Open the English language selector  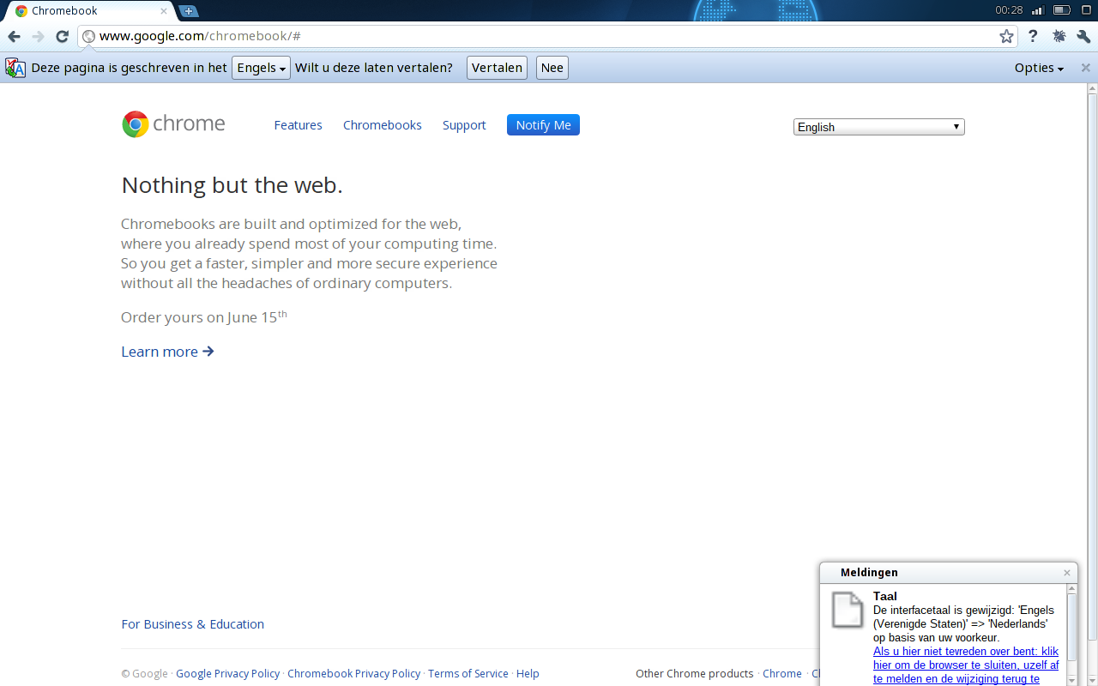point(878,127)
